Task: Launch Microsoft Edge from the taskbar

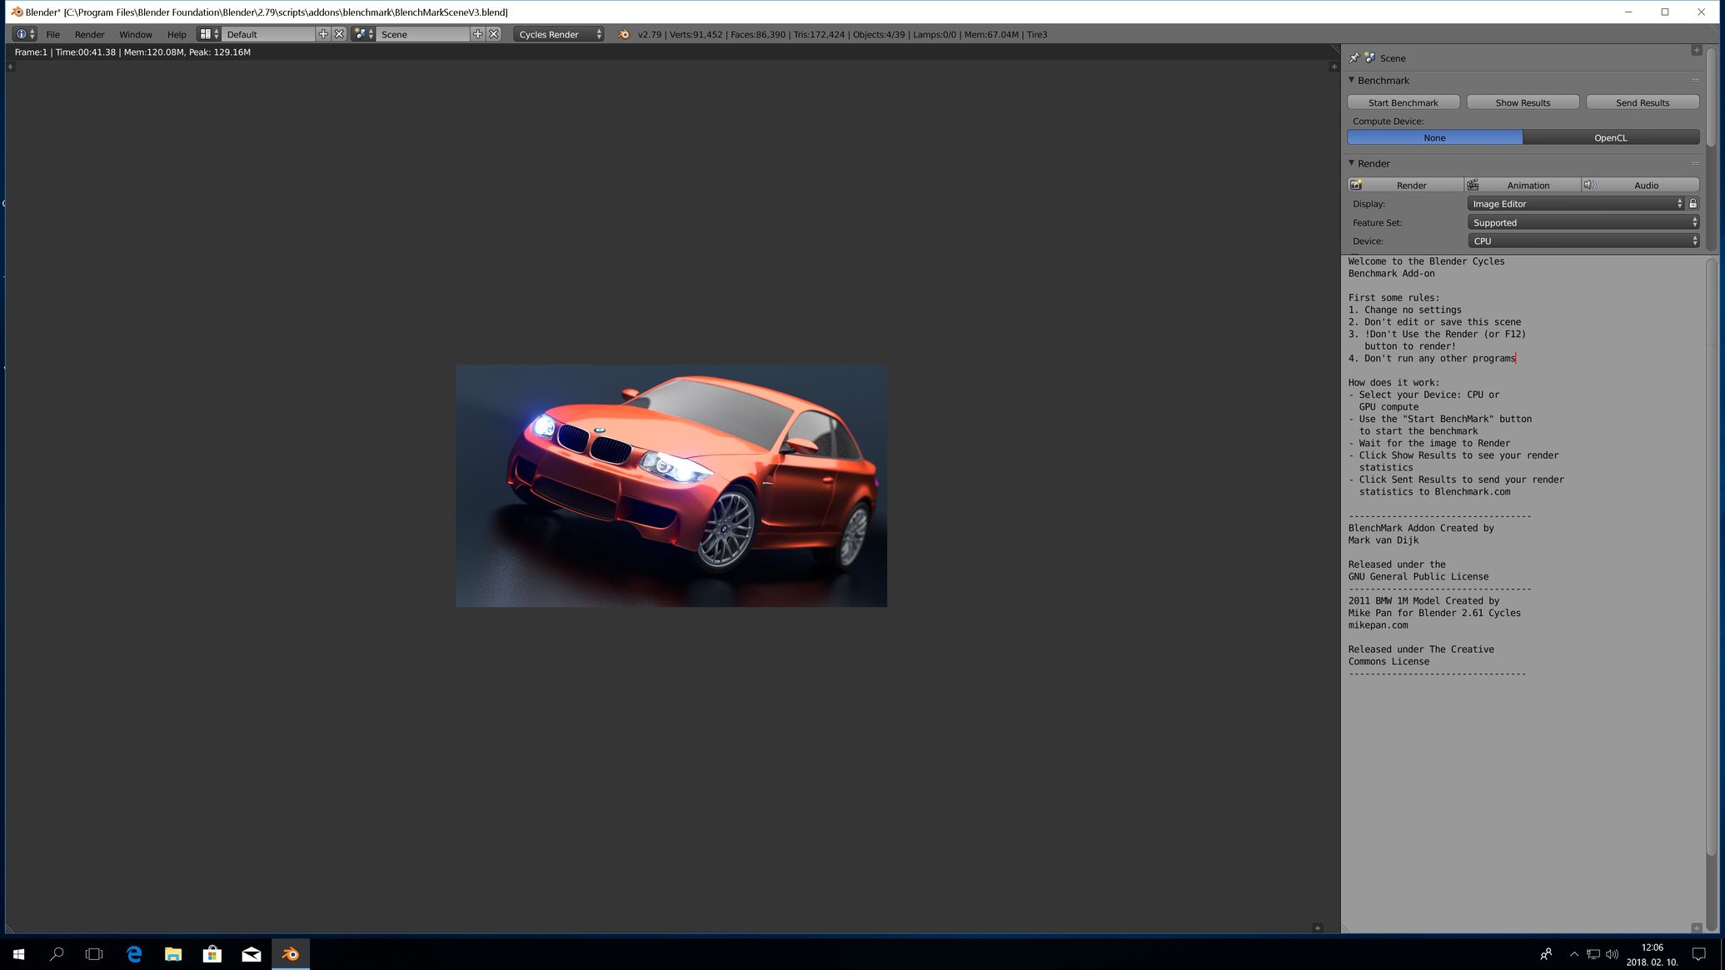Action: click(x=134, y=954)
